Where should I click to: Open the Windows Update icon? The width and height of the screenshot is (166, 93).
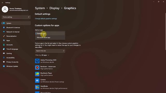click(x=4, y=66)
